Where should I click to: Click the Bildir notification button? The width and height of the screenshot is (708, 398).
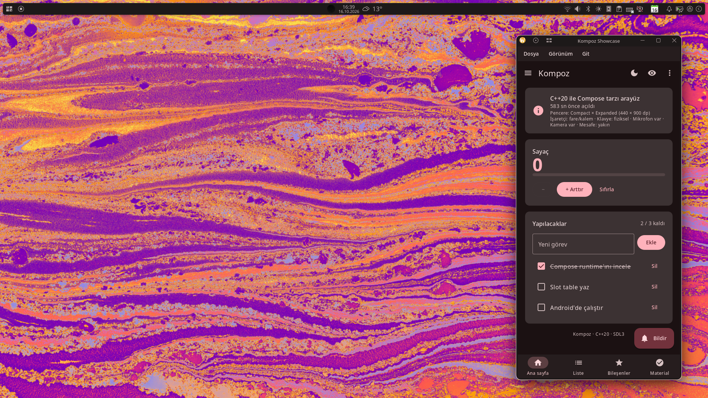[654, 338]
